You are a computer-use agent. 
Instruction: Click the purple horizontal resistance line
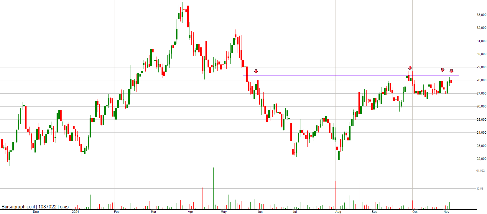tap(351, 76)
